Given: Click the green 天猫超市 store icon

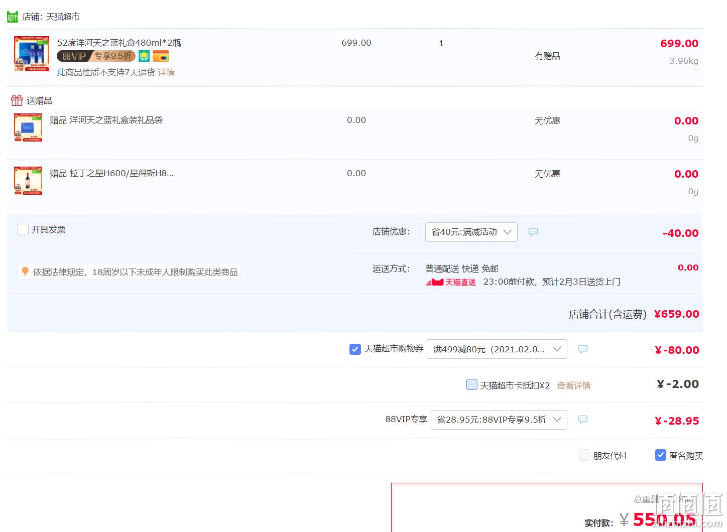Looking at the screenshot, I should [13, 17].
